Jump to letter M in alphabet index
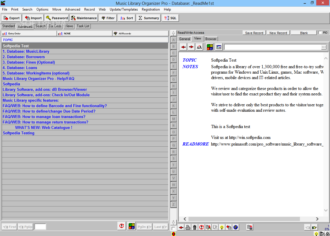Image resolution: width=330 pixels, height=236 pixels. click(x=173, y=119)
